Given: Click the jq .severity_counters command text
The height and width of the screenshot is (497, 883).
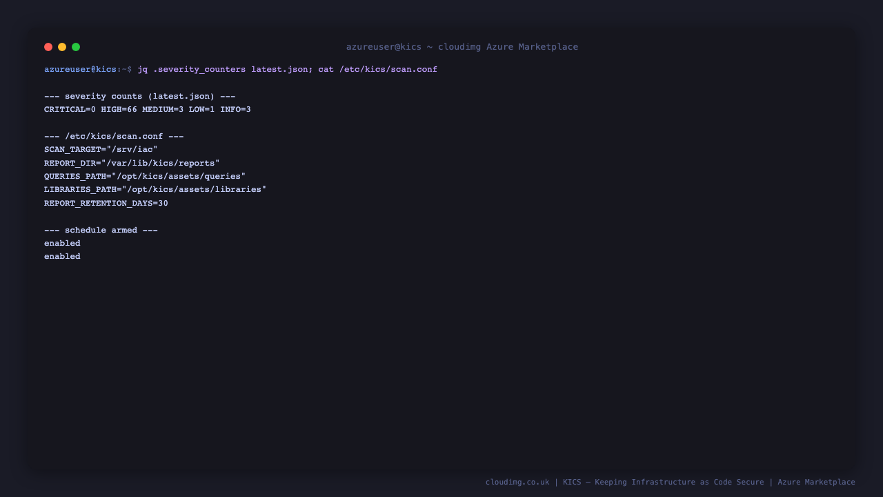Looking at the screenshot, I should click(192, 70).
